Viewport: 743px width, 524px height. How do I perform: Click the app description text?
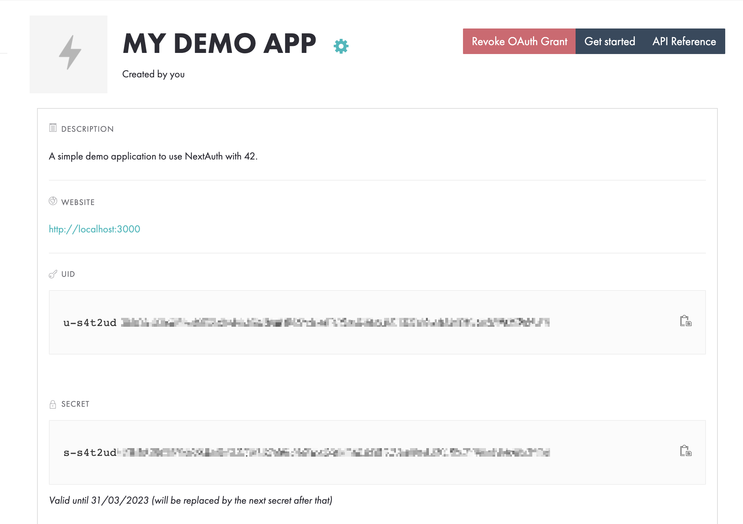coord(153,156)
